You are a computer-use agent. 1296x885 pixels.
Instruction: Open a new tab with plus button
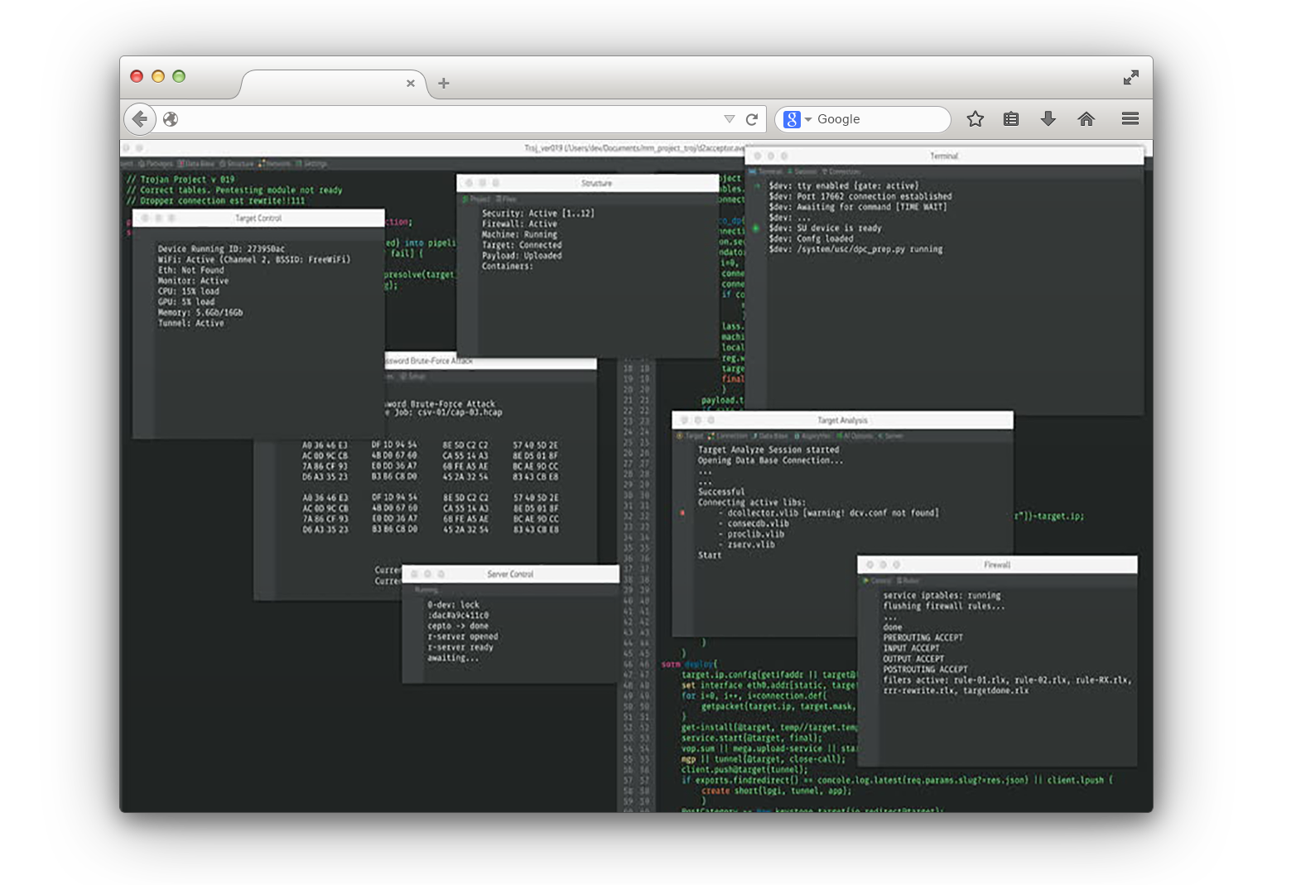pos(444,83)
